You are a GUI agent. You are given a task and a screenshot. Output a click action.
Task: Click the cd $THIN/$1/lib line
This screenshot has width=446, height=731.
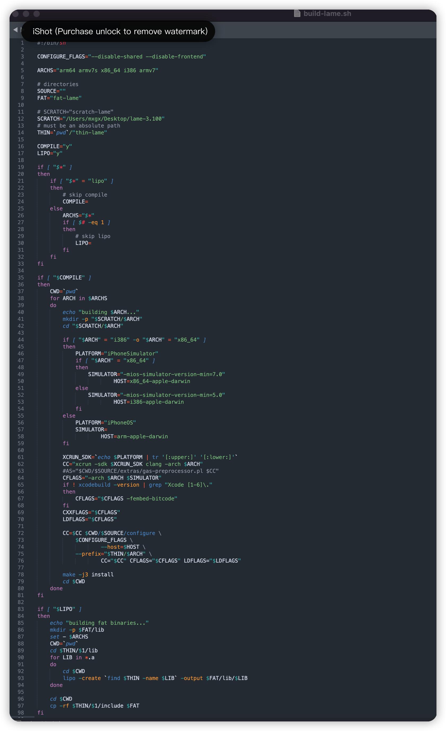(x=74, y=650)
